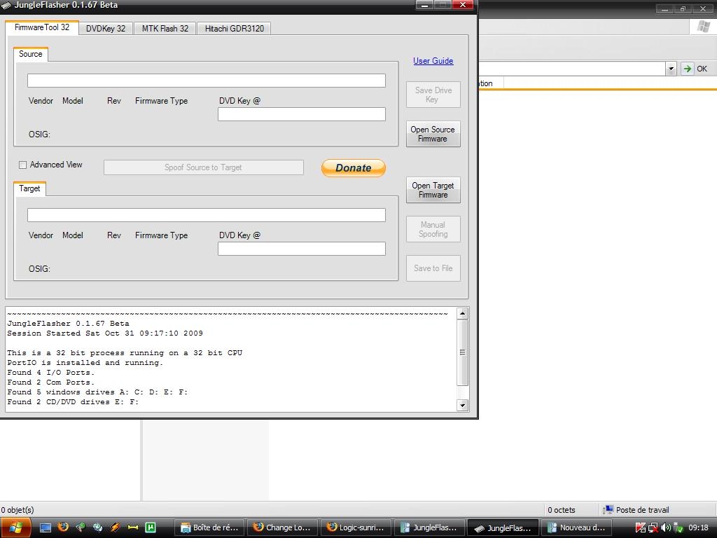Click the Windows flag logo in background window
Image resolution: width=717 pixels, height=538 pixels.
click(704, 27)
